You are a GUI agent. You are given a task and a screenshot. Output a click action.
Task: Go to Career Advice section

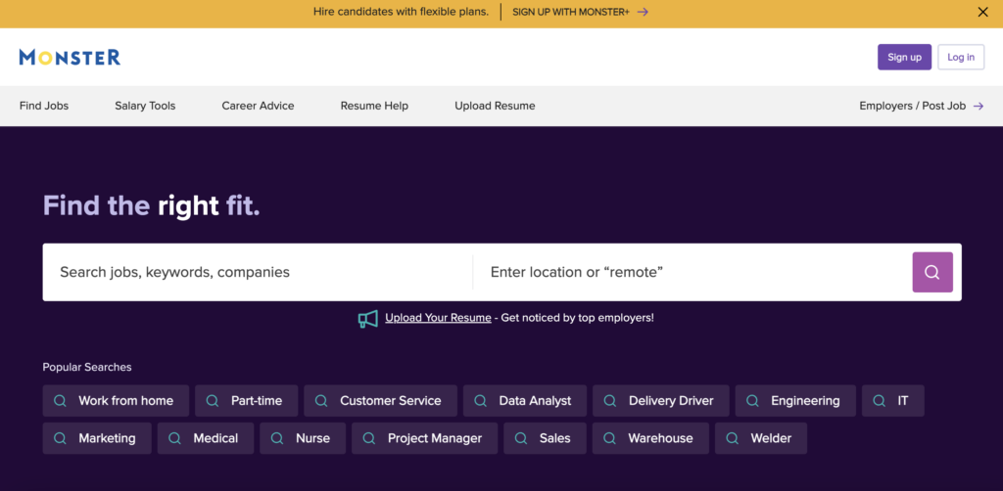pos(258,106)
